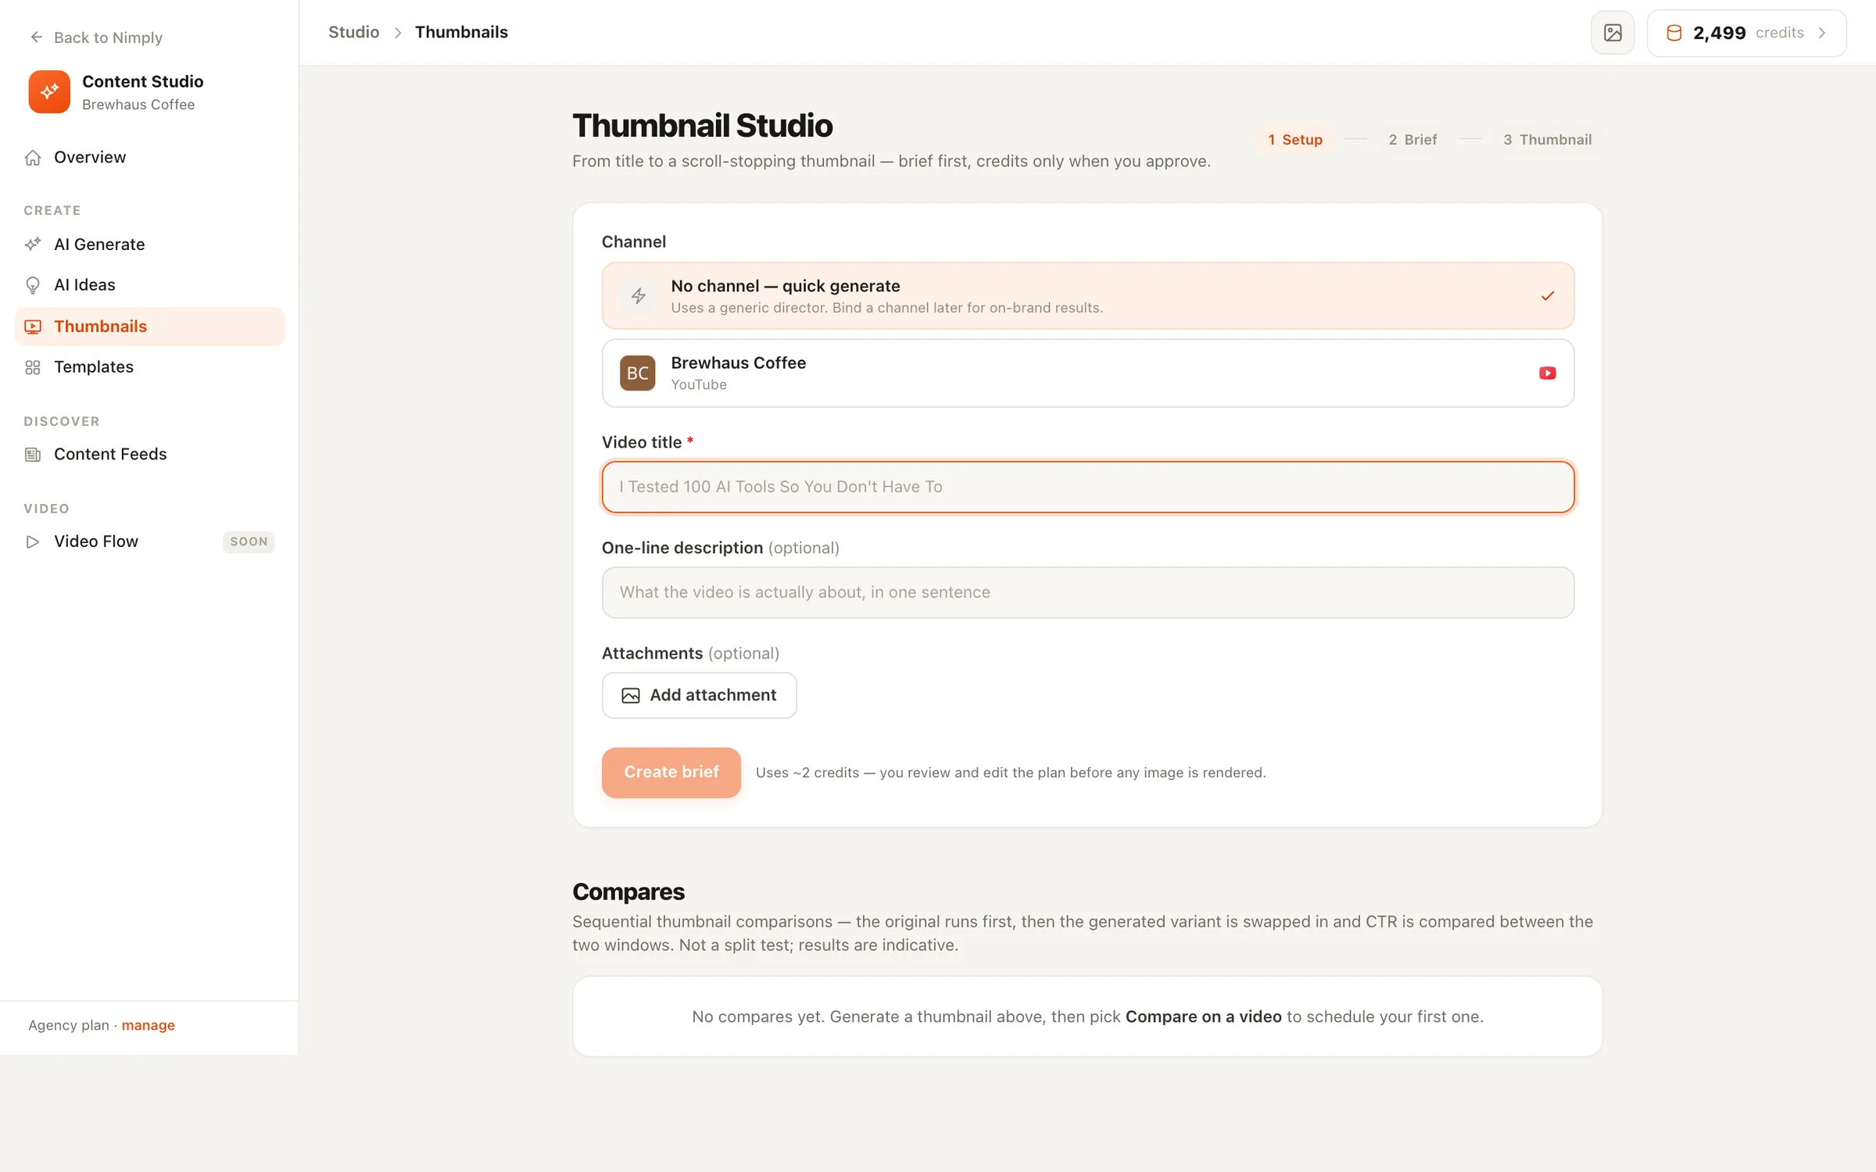This screenshot has height=1172, width=1876.
Task: Go to step 3 Thumbnail
Action: [1547, 140]
